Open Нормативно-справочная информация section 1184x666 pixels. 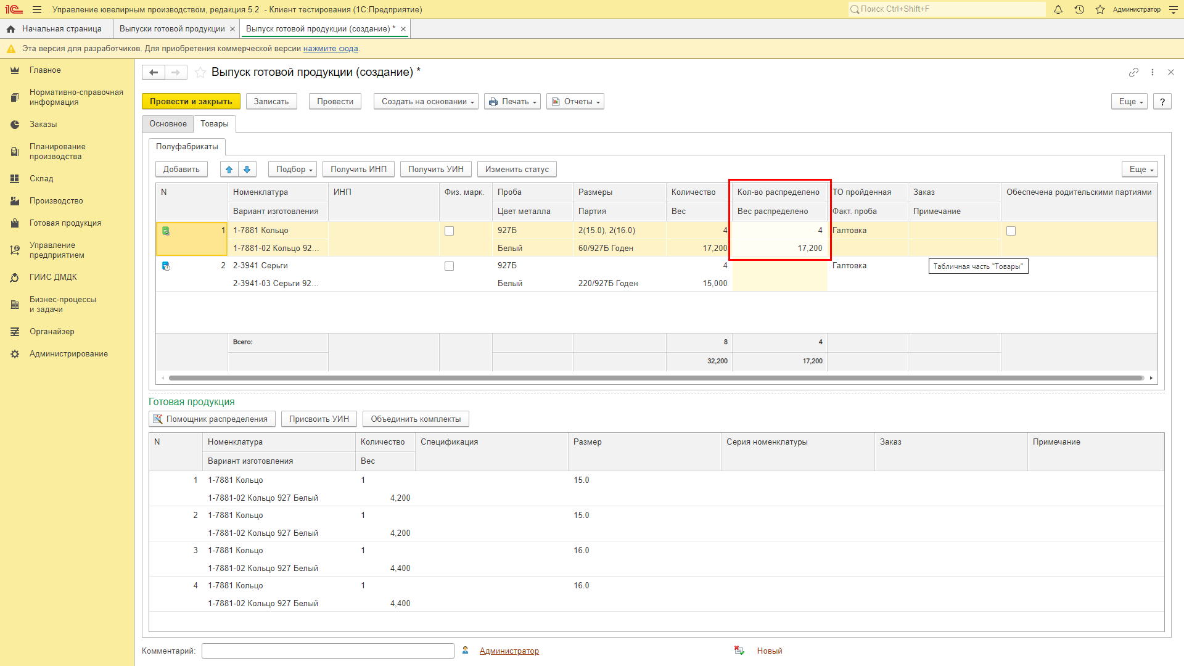(76, 97)
